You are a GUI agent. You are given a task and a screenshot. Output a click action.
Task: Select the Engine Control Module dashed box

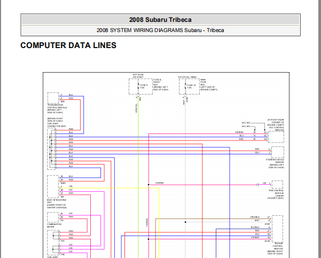(277, 229)
